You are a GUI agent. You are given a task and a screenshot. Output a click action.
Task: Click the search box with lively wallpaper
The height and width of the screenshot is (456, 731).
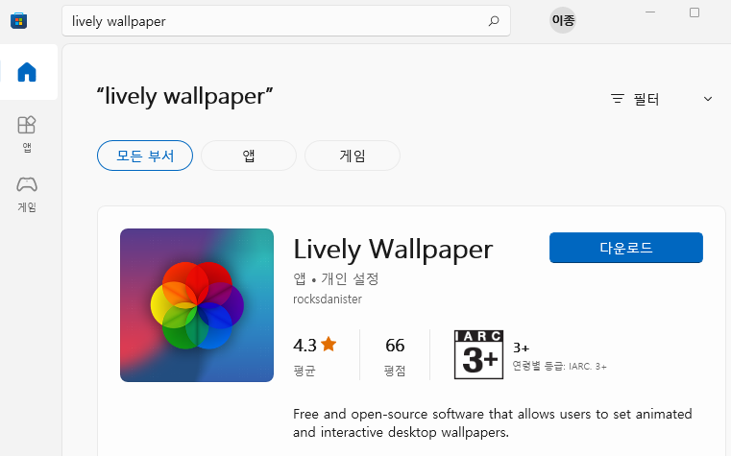(x=286, y=21)
